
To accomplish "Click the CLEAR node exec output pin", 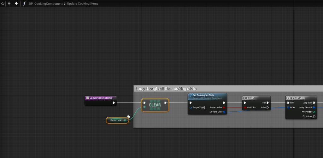I will (166, 102).
